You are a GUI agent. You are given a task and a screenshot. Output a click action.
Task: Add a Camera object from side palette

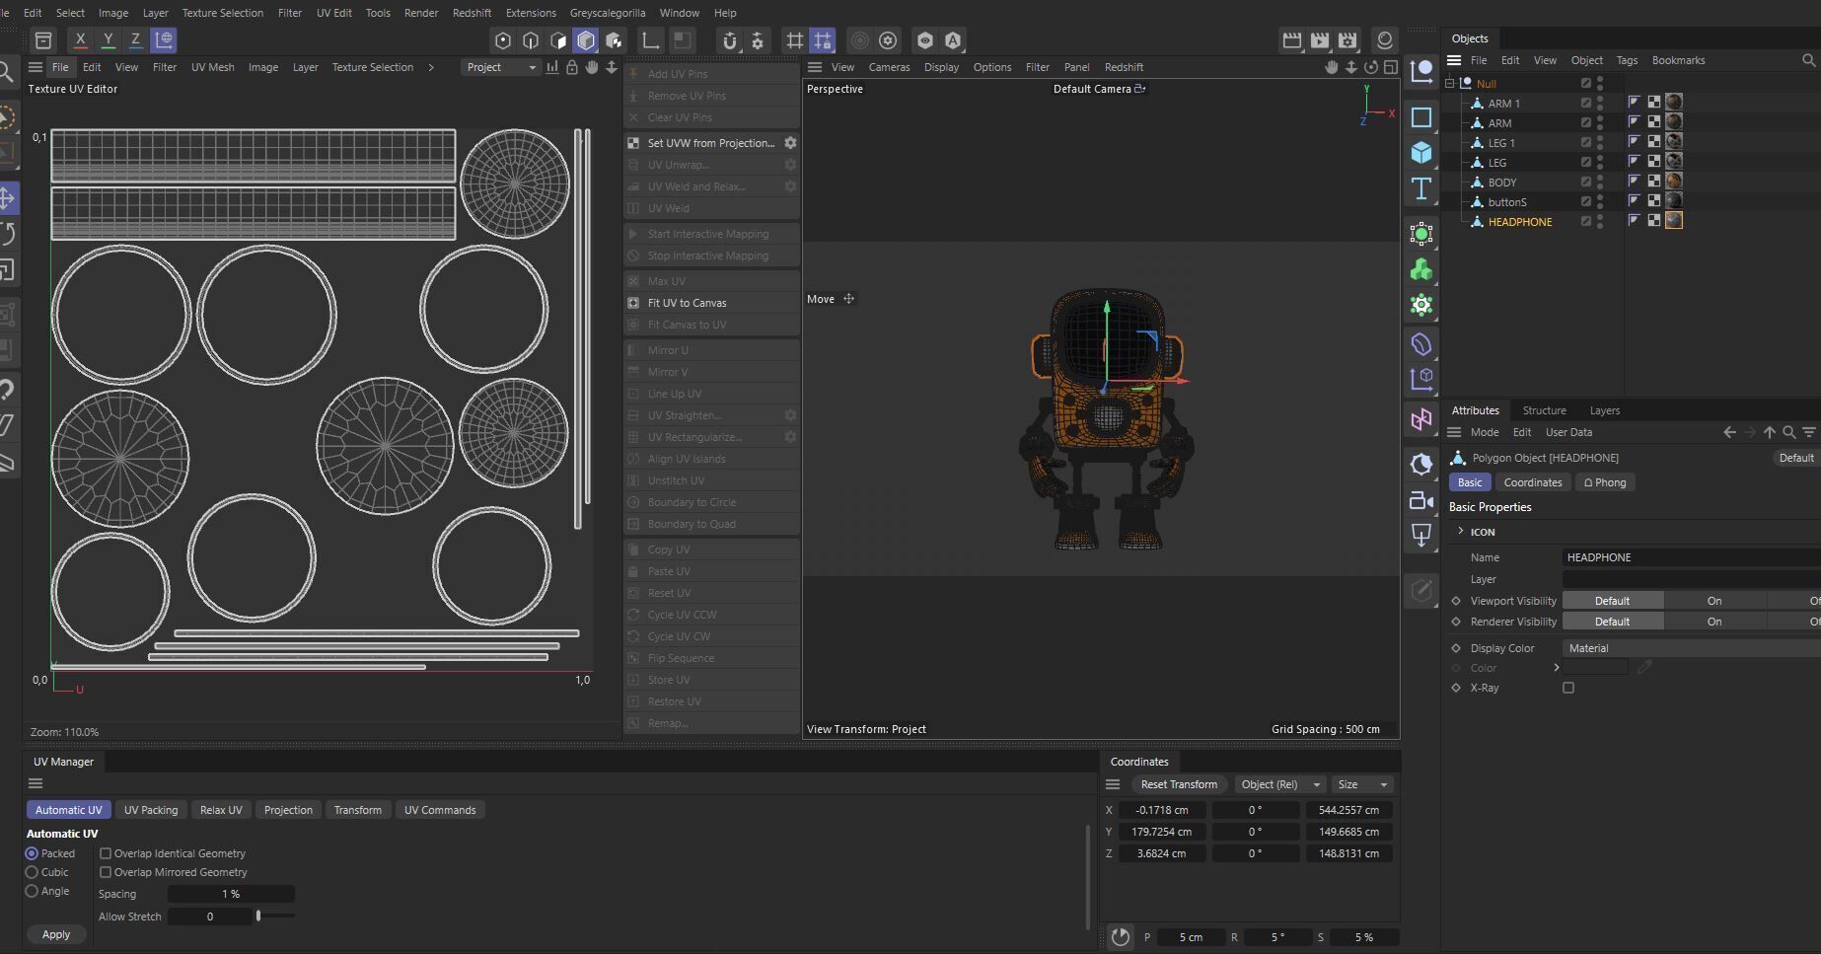click(x=1421, y=500)
